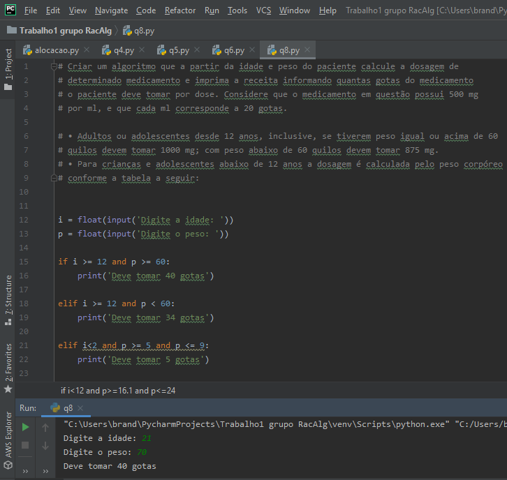Open the Favorites tool window

click(8, 368)
